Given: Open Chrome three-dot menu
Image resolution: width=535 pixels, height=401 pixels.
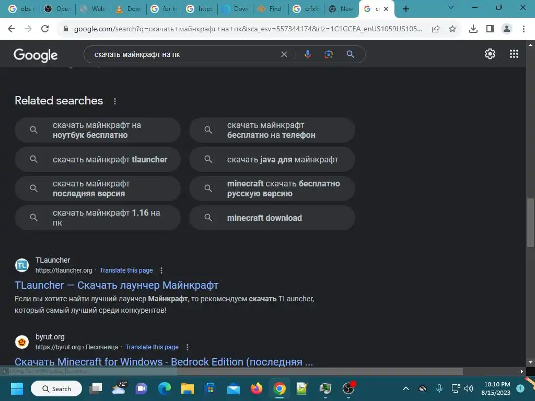Looking at the screenshot, I should click(524, 29).
